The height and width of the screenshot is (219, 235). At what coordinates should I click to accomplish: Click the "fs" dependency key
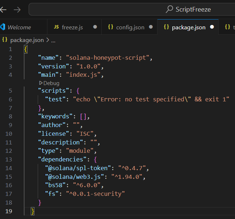coord(52,194)
